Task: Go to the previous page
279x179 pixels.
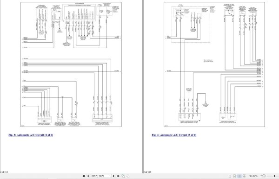Action: pyautogui.click(x=88, y=176)
